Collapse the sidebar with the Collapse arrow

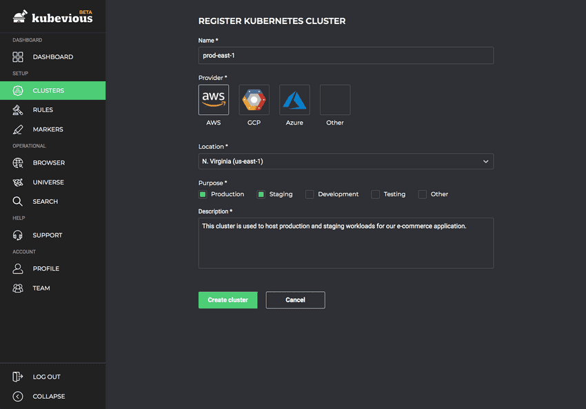click(x=19, y=397)
